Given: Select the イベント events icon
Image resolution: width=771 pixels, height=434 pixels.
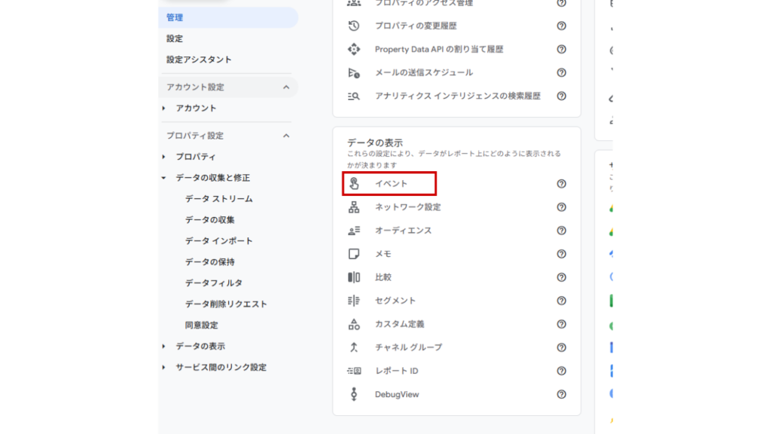Looking at the screenshot, I should pyautogui.click(x=356, y=183).
